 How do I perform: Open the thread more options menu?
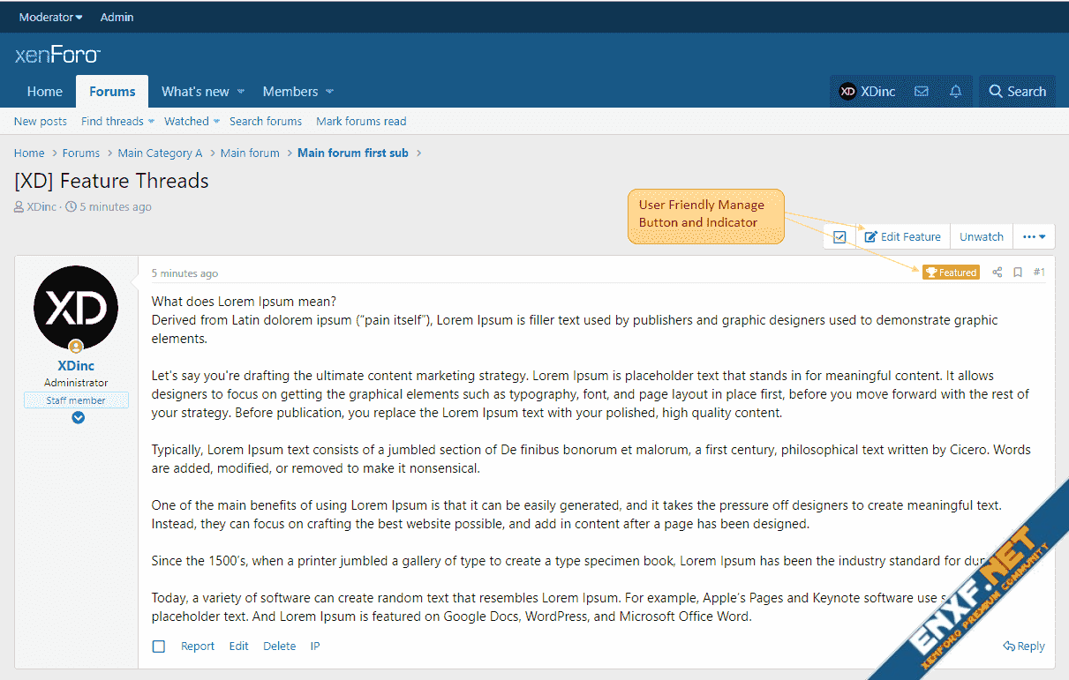point(1034,236)
